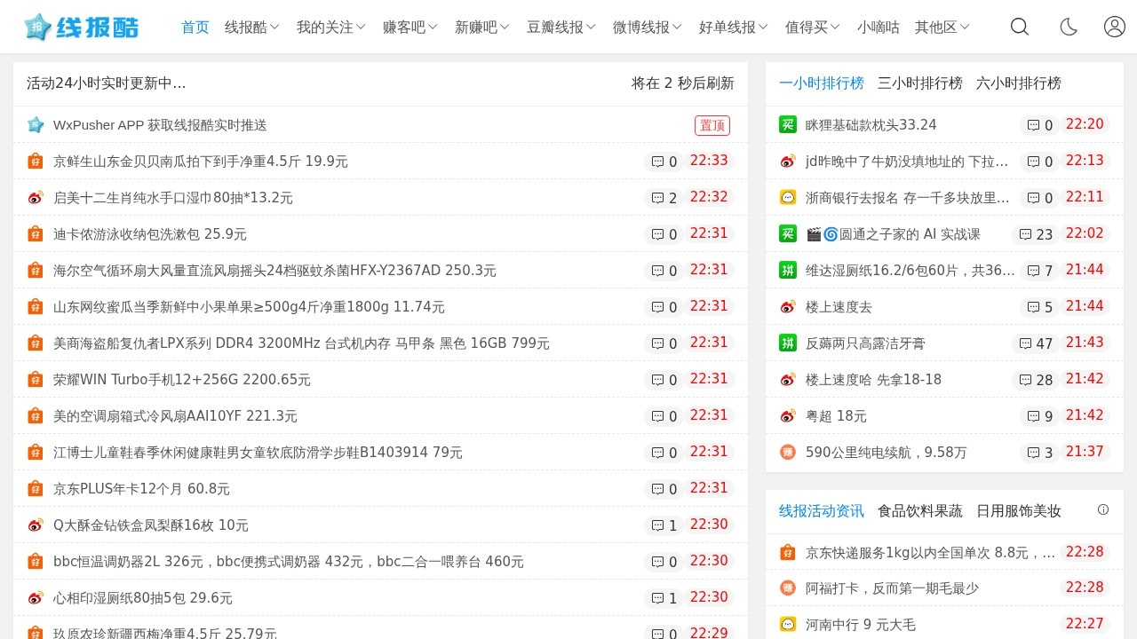Expand the 我的关注 dropdown menu
1137x639 pixels.
[331, 27]
